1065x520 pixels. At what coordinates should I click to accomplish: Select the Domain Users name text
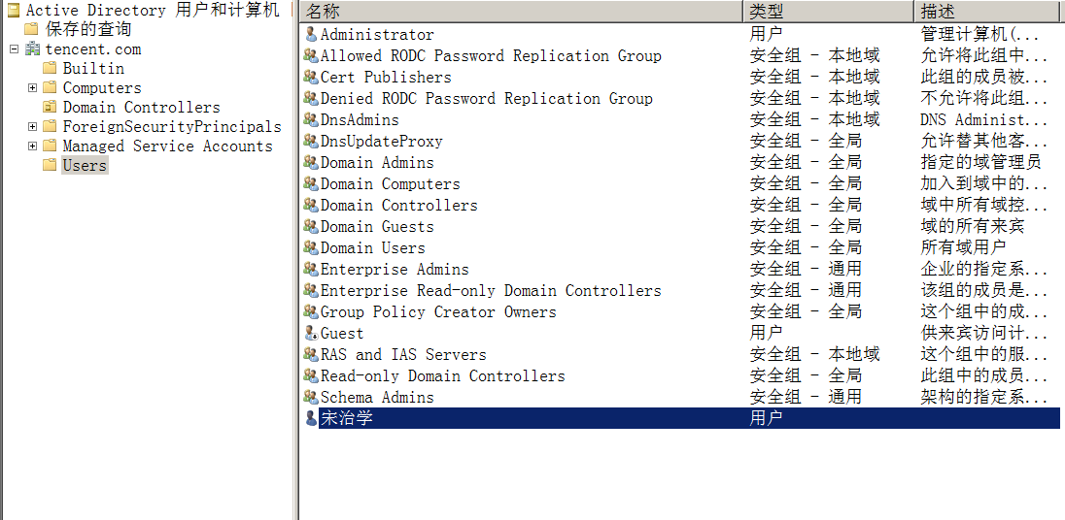click(373, 248)
